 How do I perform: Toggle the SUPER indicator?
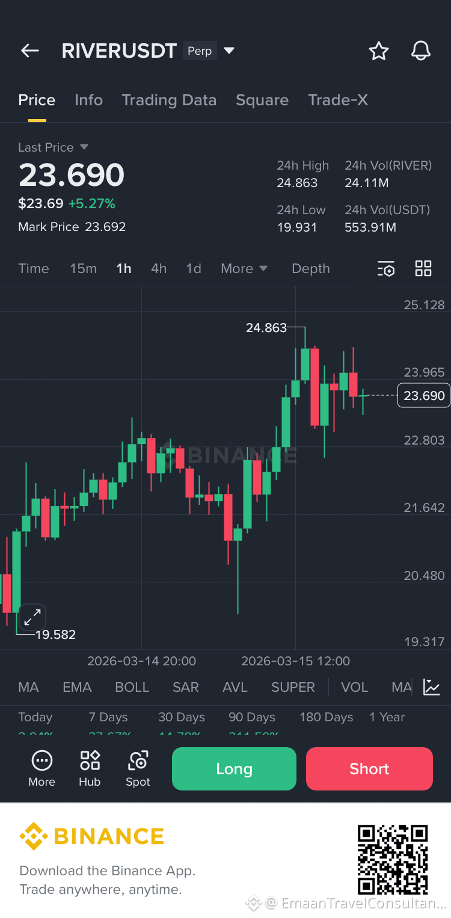[x=293, y=687]
